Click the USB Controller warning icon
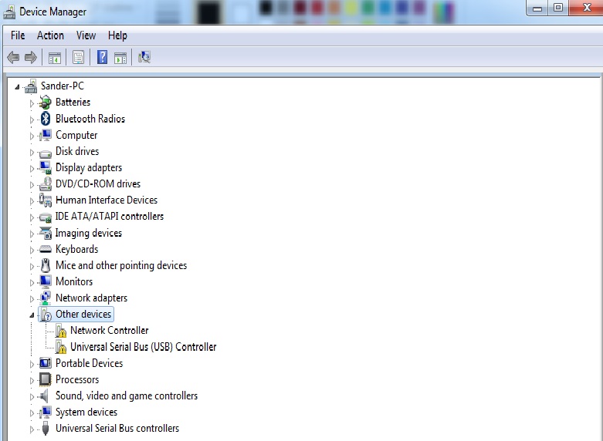The width and height of the screenshot is (603, 441). tap(60, 347)
